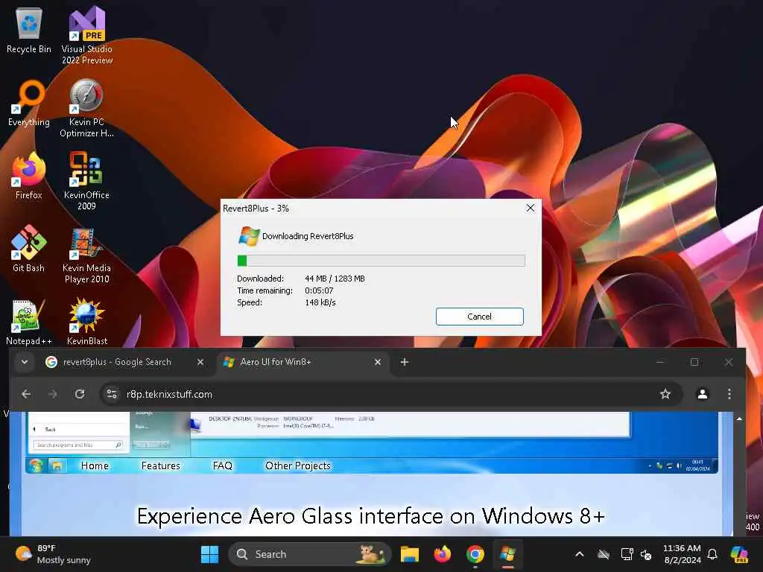Close the Aero UI for Win8+ tab
The image size is (763, 572).
378,362
